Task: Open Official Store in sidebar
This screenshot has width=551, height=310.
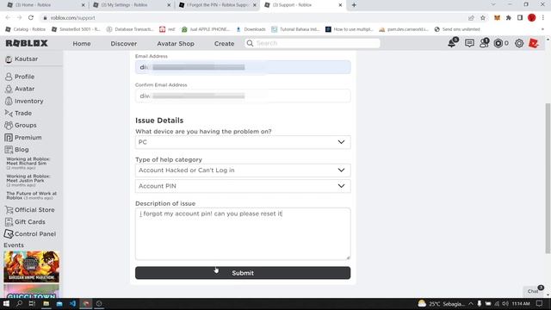Action: [30, 210]
